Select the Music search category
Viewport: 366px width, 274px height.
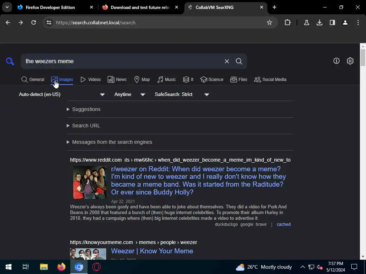pyautogui.click(x=167, y=80)
